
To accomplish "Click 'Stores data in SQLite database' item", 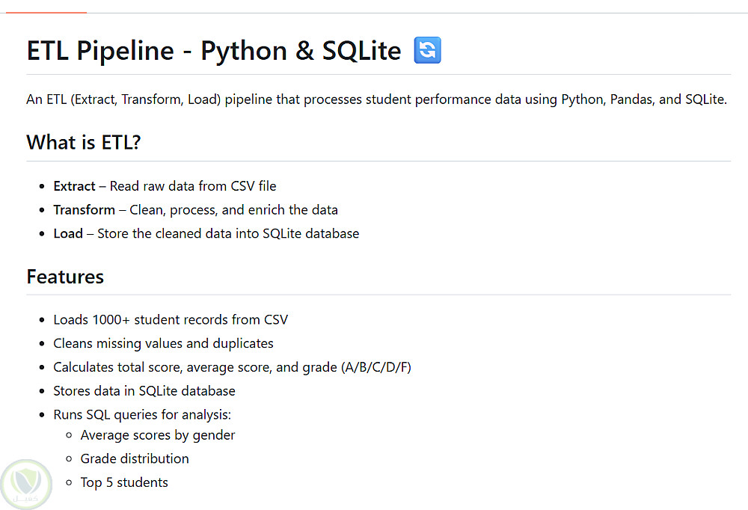I will click(x=144, y=390).
